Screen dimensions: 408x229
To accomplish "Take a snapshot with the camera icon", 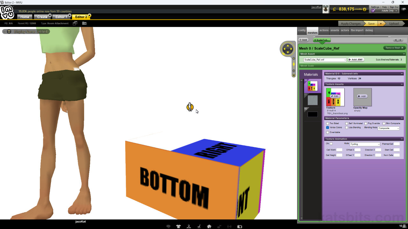I will [240, 226].
